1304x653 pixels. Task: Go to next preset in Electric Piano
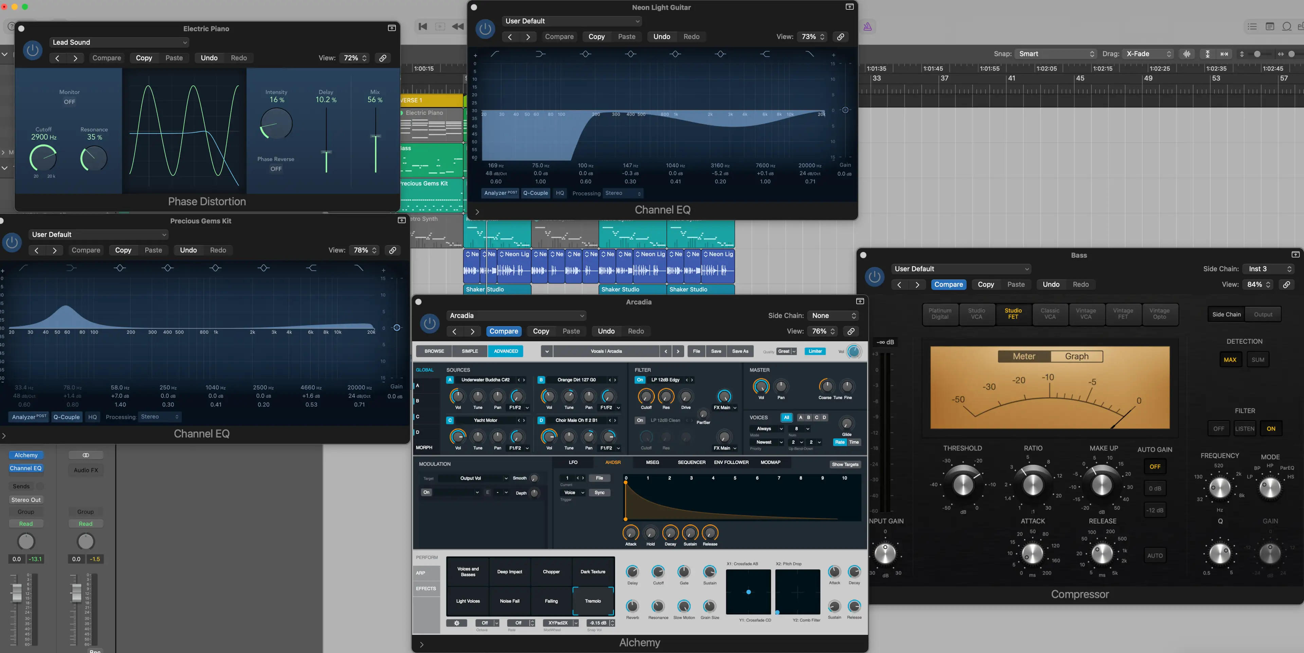[x=75, y=58]
